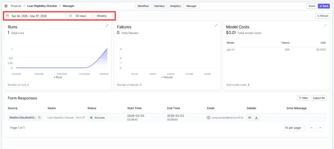
Task: Click the $0.0013 USD value
Action: 321,50
